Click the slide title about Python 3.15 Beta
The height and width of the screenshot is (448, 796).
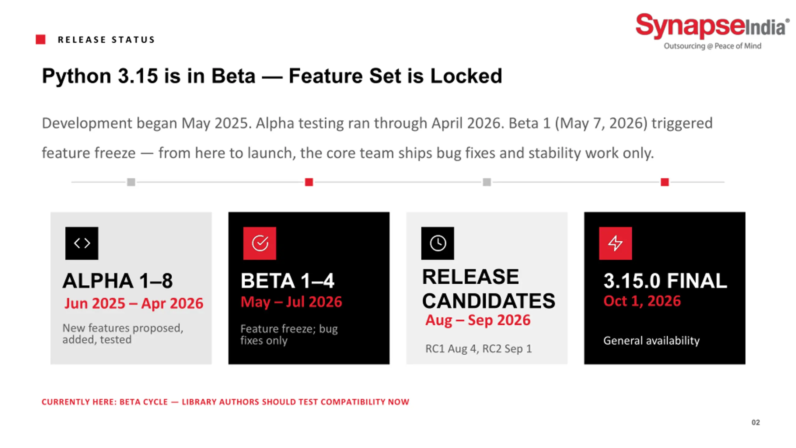tap(272, 76)
